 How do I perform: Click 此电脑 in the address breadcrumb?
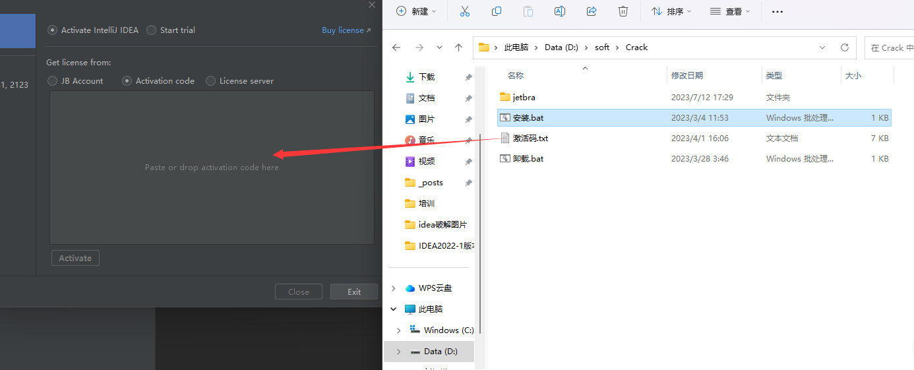tap(516, 47)
